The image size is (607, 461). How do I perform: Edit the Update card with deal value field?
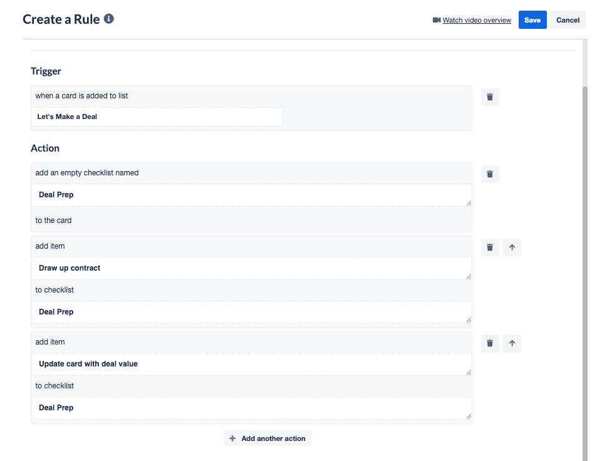(251, 364)
